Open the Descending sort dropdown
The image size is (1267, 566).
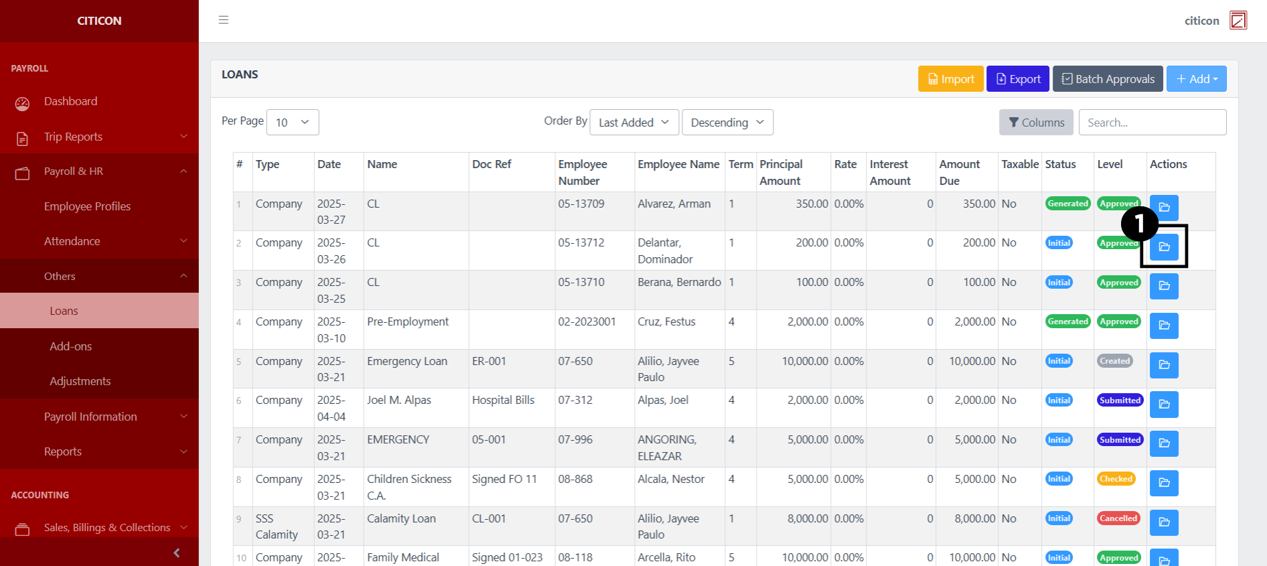(x=727, y=123)
